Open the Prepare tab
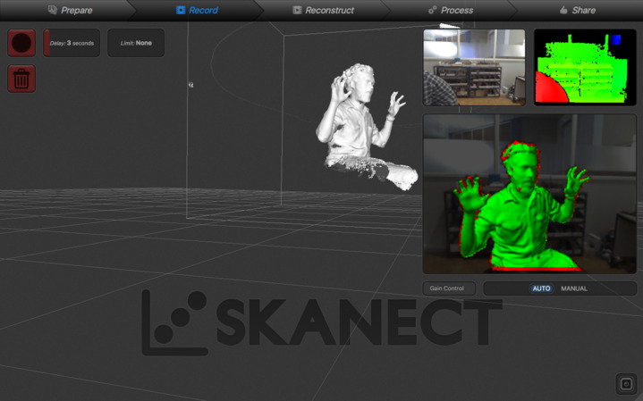643x401 pixels. click(70, 10)
